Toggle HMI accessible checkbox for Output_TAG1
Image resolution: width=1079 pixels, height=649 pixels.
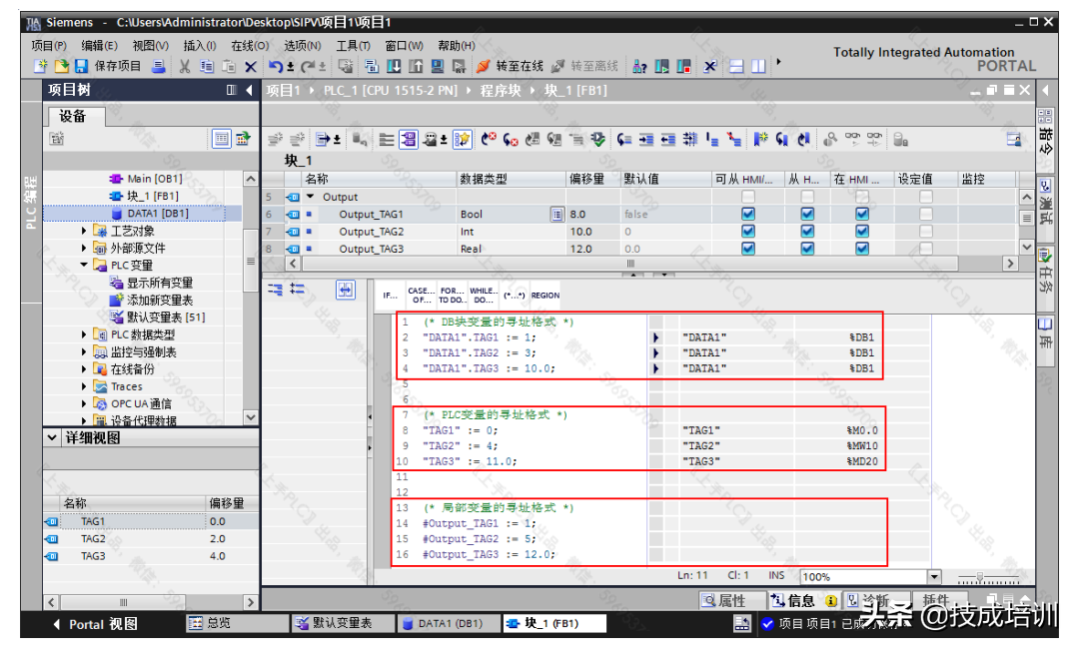[748, 214]
